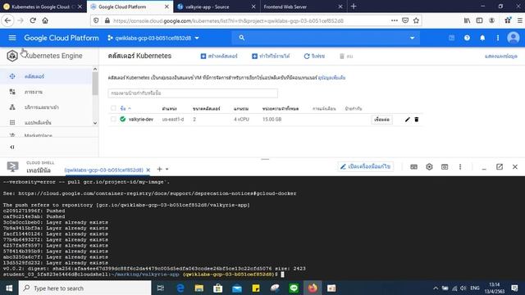Check the valkyrie-dev row checkbox
Viewport: 525px width, 295px height.
[x=113, y=119]
